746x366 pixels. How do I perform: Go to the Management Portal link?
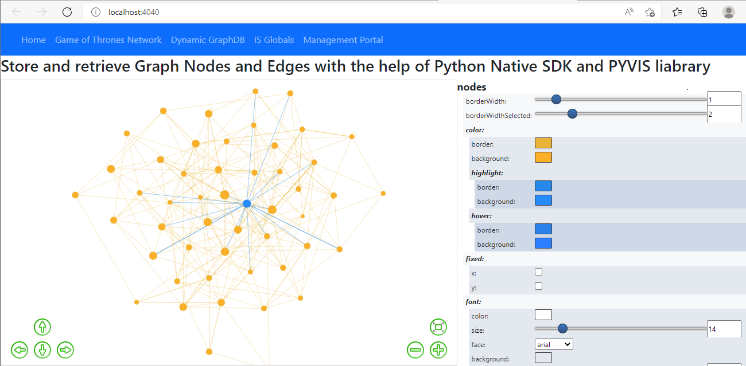pos(343,40)
